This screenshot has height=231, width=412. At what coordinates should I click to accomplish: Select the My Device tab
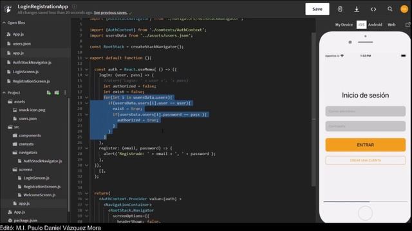point(344,24)
